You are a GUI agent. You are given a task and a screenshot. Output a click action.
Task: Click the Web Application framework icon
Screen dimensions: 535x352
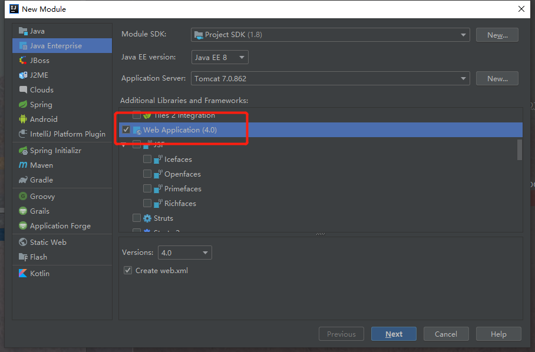pyautogui.click(x=137, y=130)
